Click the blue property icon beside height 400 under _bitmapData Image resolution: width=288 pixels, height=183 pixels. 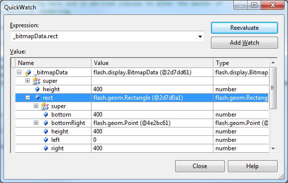tap(37, 89)
